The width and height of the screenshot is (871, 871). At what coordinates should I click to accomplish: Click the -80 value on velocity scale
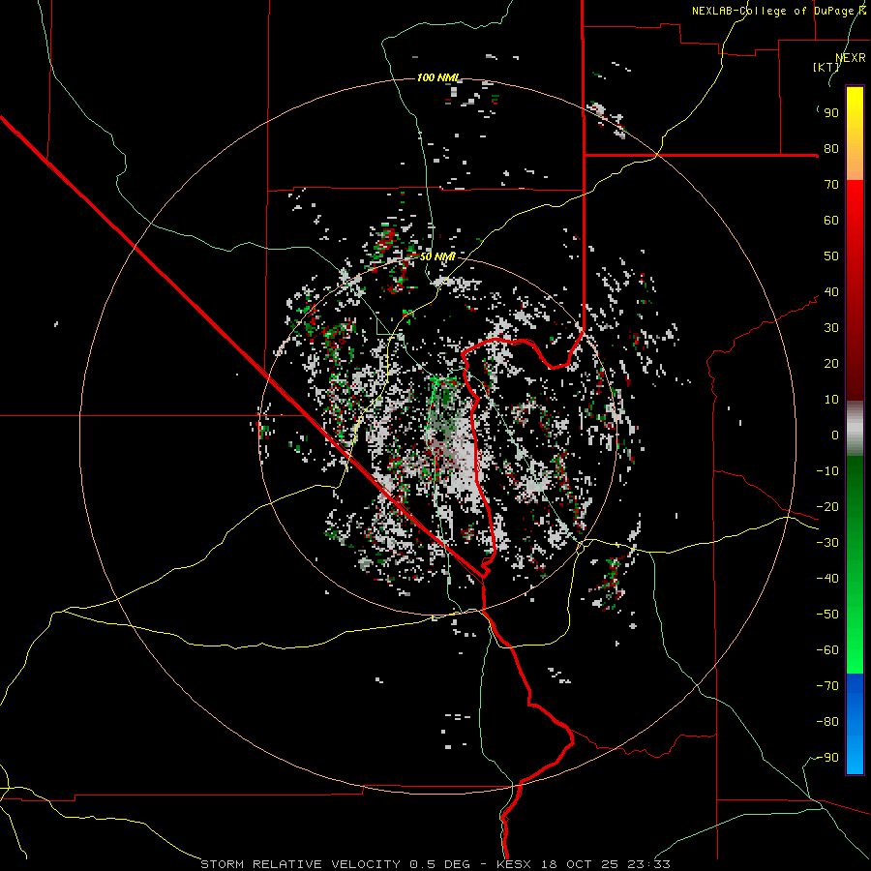point(827,722)
